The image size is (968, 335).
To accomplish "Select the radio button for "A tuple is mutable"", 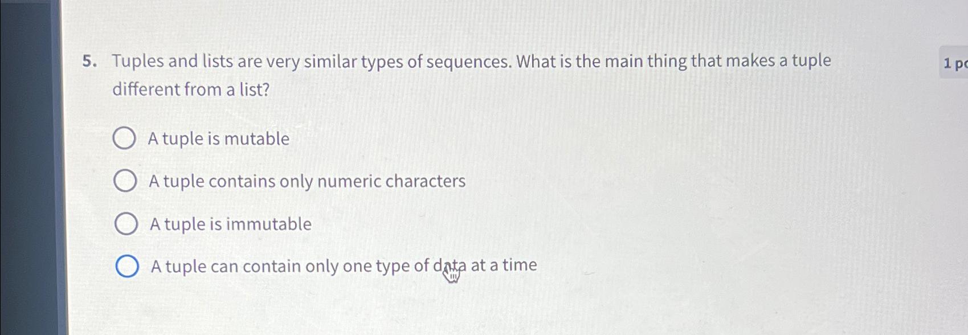I will (x=124, y=137).
